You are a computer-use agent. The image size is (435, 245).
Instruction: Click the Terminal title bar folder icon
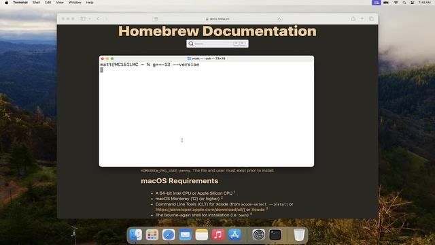[x=189, y=59]
